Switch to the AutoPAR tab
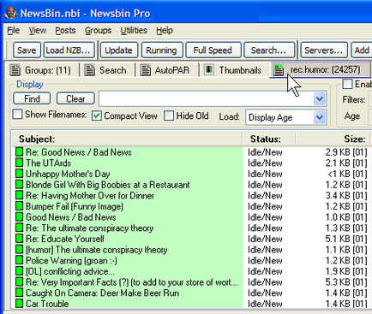This screenshot has width=372, height=314. point(167,70)
